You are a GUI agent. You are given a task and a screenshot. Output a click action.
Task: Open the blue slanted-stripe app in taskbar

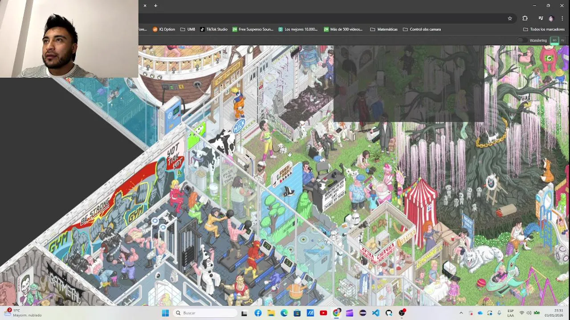(x=310, y=313)
